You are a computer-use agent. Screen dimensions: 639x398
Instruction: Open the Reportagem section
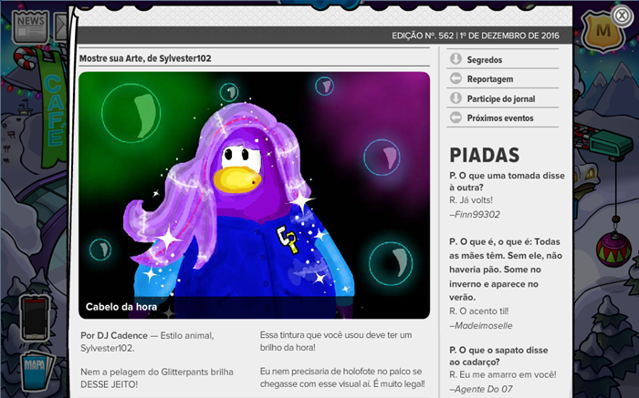coord(490,79)
